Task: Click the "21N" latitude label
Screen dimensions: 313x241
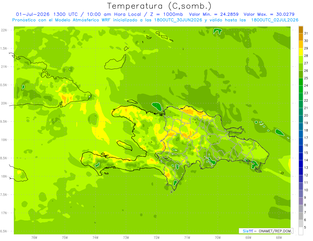Action: (x=4, y=67)
